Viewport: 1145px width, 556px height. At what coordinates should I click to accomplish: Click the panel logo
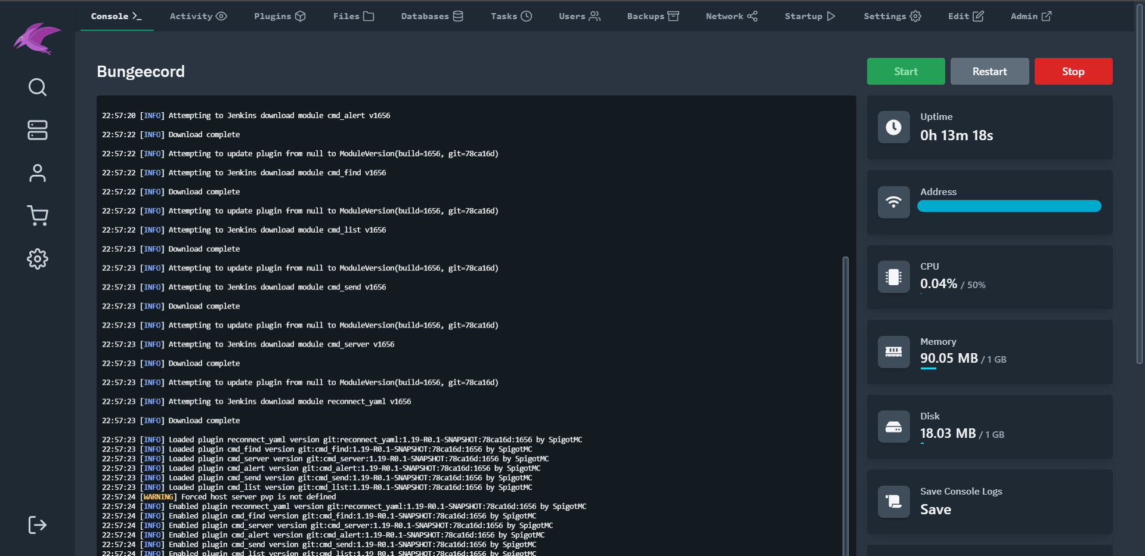[x=37, y=39]
